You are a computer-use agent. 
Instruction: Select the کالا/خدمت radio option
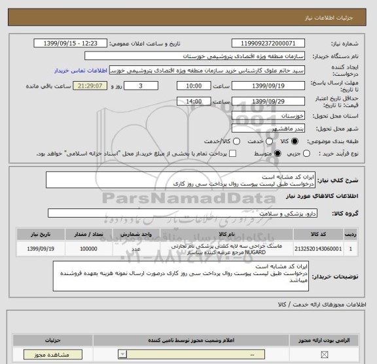pyautogui.click(x=236, y=141)
